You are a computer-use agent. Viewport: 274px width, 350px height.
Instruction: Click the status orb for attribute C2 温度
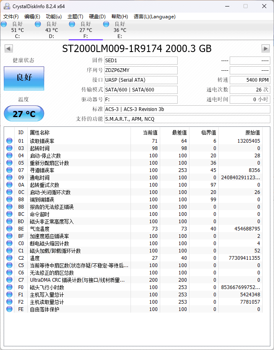point(9,258)
